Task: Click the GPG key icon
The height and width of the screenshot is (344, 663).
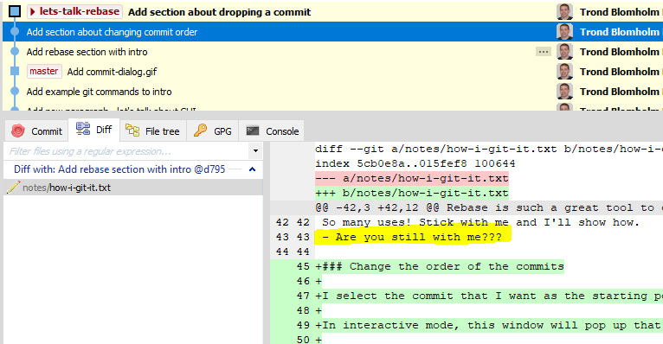Action: coord(201,131)
